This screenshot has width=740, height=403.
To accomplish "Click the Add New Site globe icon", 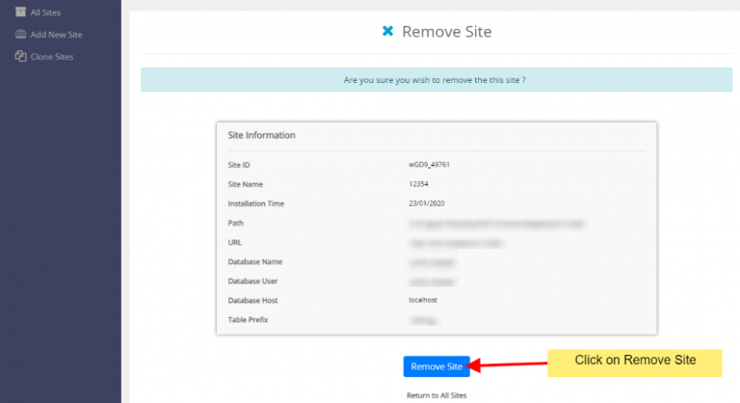I will point(20,34).
